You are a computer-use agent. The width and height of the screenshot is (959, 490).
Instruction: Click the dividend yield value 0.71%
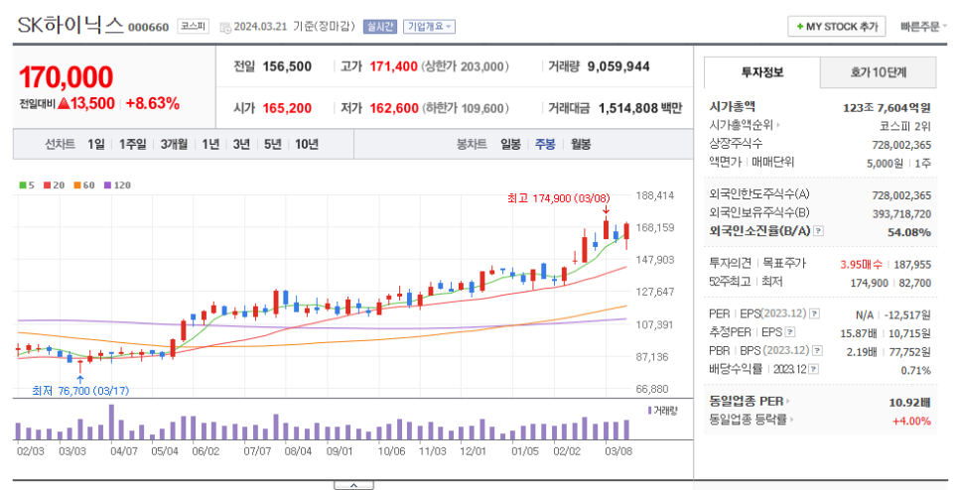[915, 371]
